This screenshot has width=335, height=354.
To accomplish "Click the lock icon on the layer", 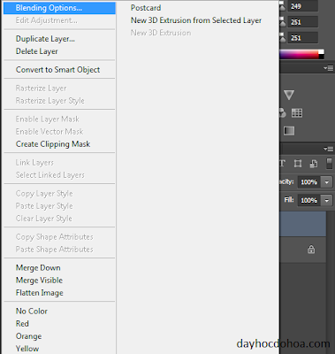I will tap(311, 250).
